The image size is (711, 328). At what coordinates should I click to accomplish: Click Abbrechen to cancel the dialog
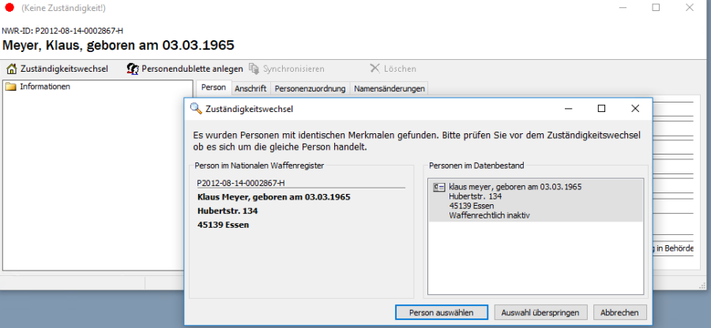(619, 312)
